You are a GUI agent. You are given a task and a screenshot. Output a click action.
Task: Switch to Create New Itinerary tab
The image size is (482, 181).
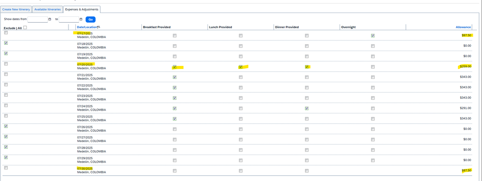coord(16,10)
